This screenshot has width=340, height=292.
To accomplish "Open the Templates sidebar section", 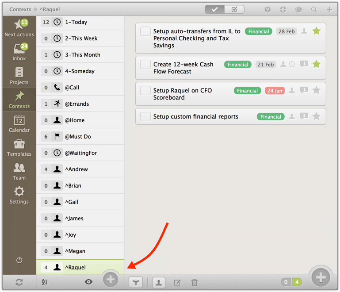I will [x=19, y=148].
